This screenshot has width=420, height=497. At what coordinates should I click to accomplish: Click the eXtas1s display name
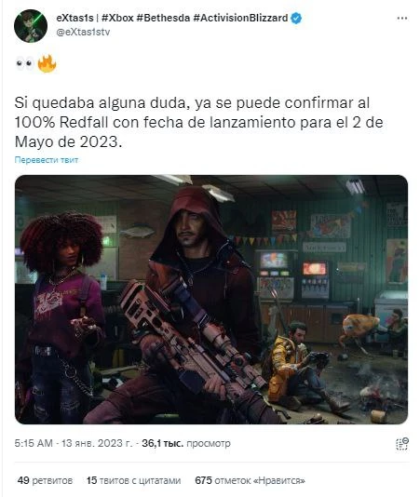[x=75, y=18]
